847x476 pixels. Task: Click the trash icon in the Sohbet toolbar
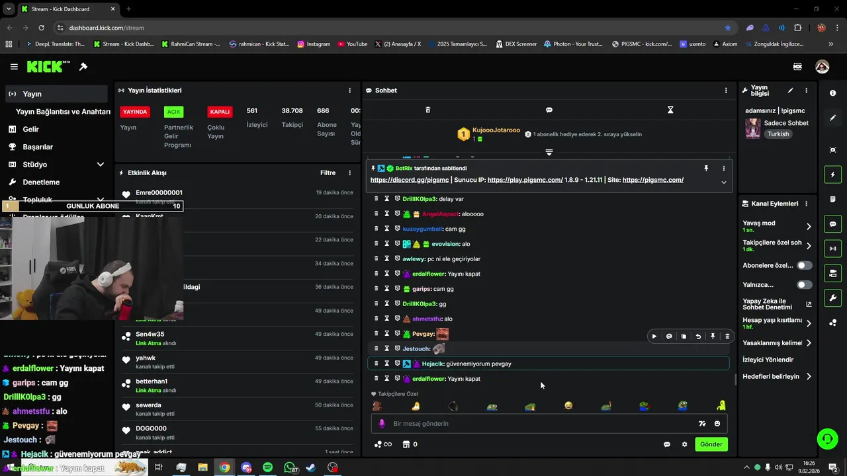pos(427,110)
